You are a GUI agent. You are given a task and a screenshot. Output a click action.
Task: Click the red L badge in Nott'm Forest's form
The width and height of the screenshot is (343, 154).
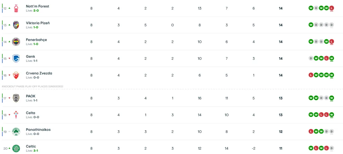332,8
